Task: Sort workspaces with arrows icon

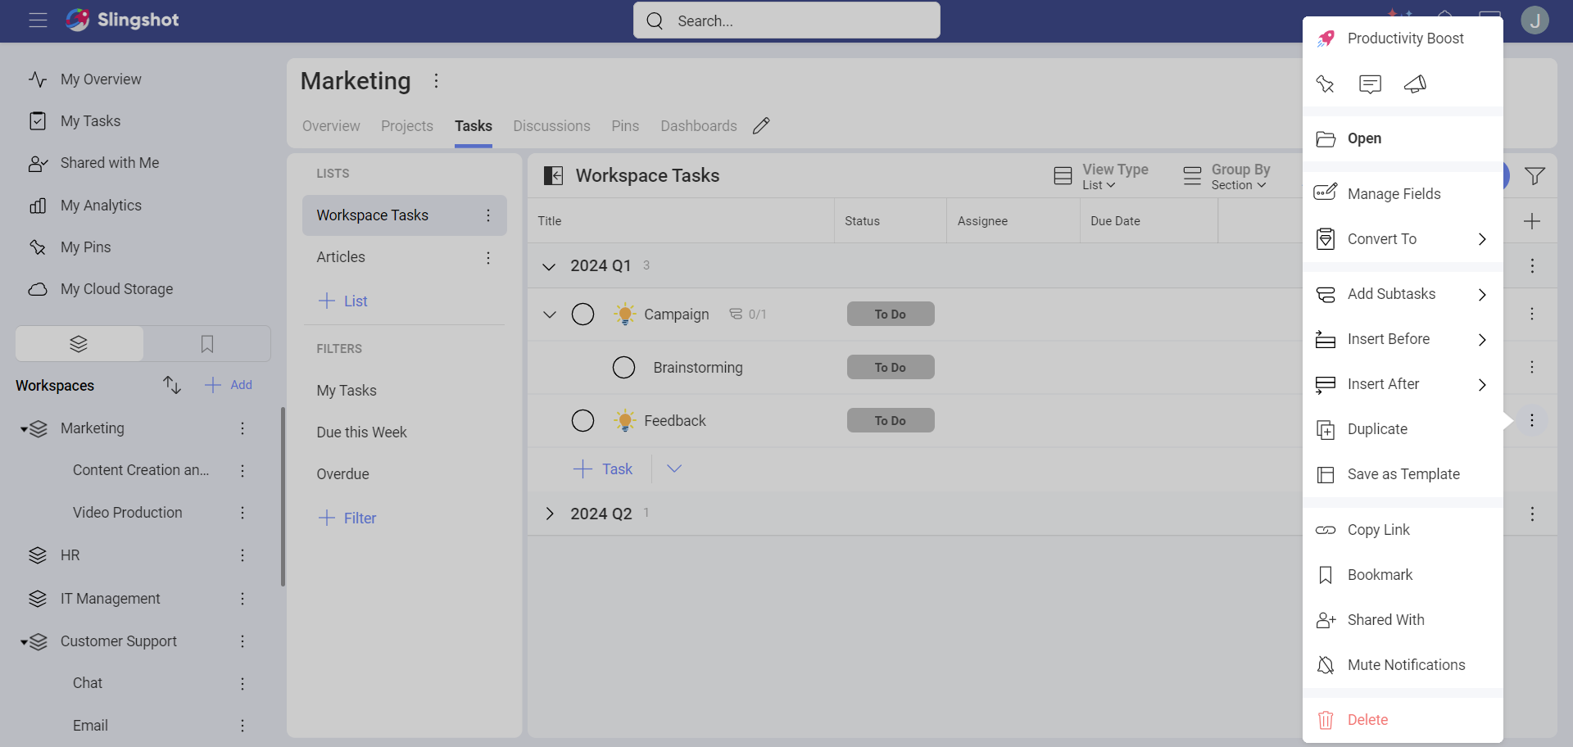Action: click(x=171, y=385)
